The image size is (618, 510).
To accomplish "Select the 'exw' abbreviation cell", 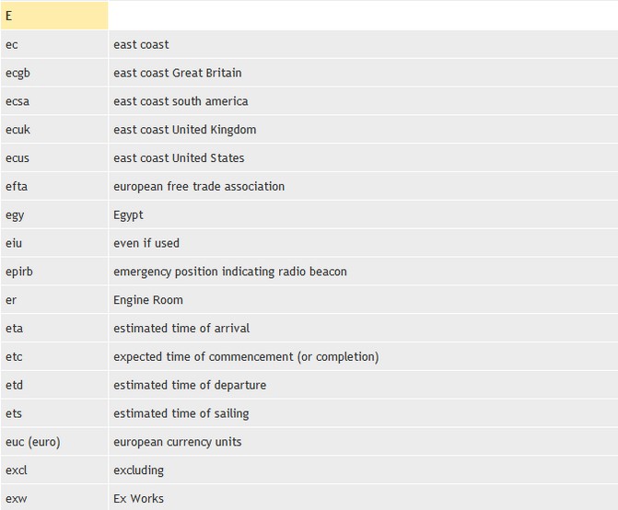I will tap(15, 499).
